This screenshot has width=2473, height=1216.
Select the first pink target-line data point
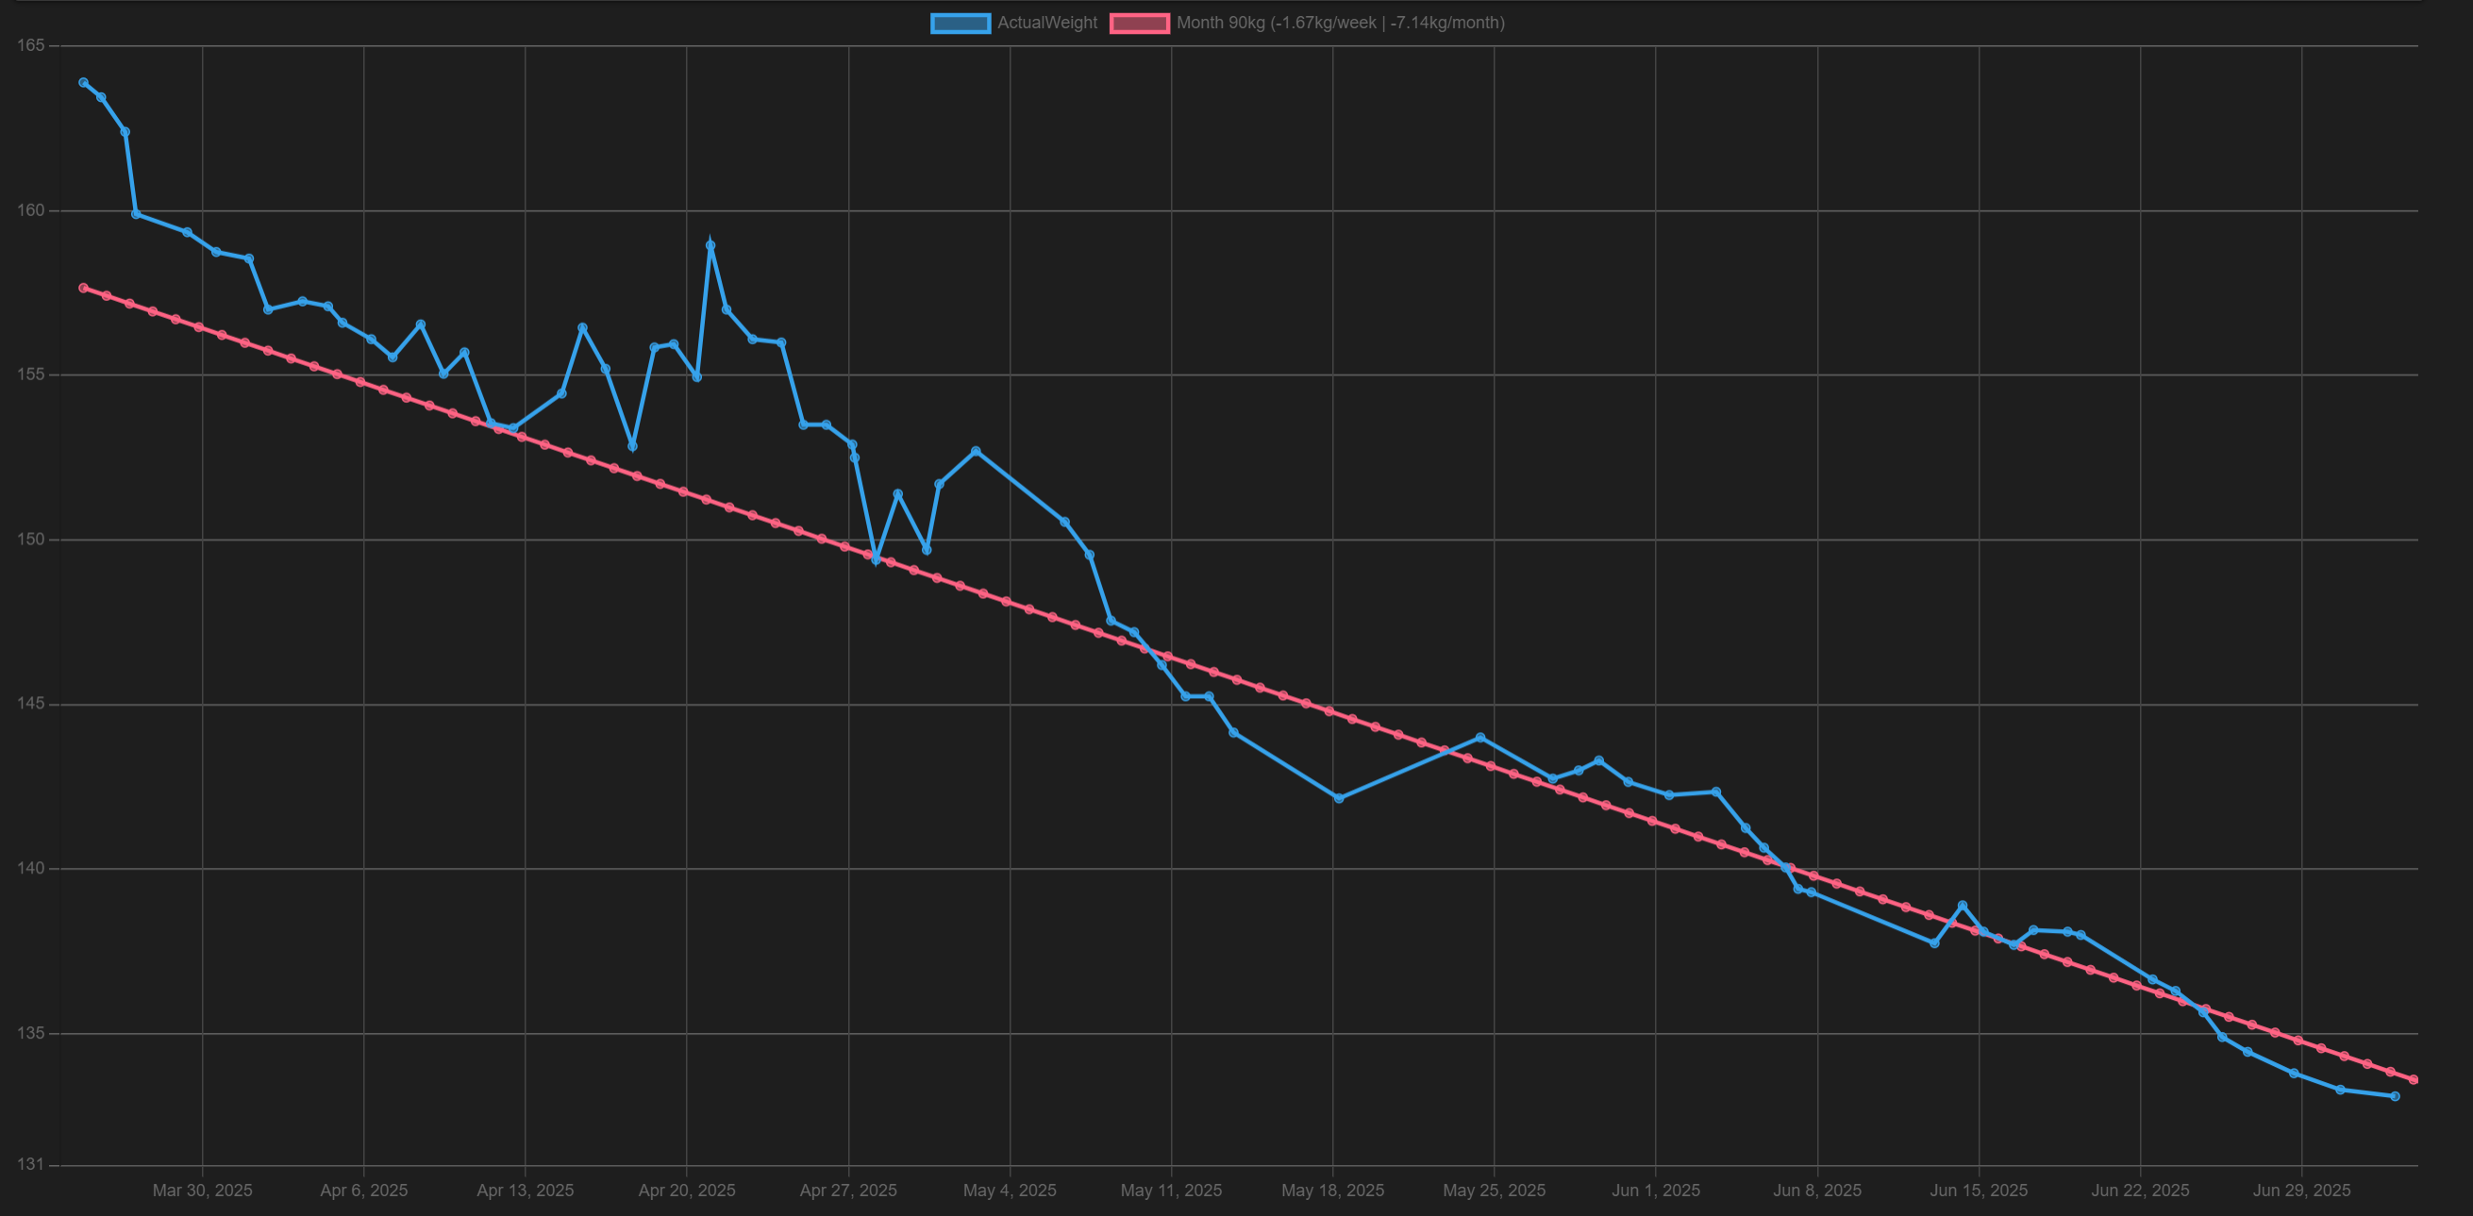pyautogui.click(x=84, y=288)
